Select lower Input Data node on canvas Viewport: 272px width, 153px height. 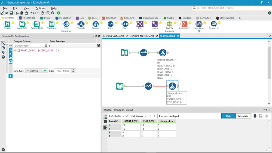120,86
